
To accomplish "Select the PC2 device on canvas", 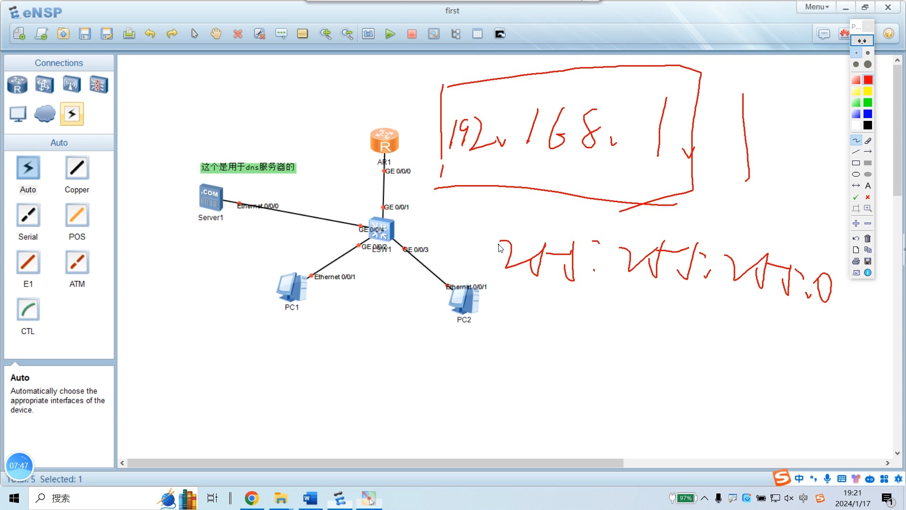I will [x=464, y=299].
